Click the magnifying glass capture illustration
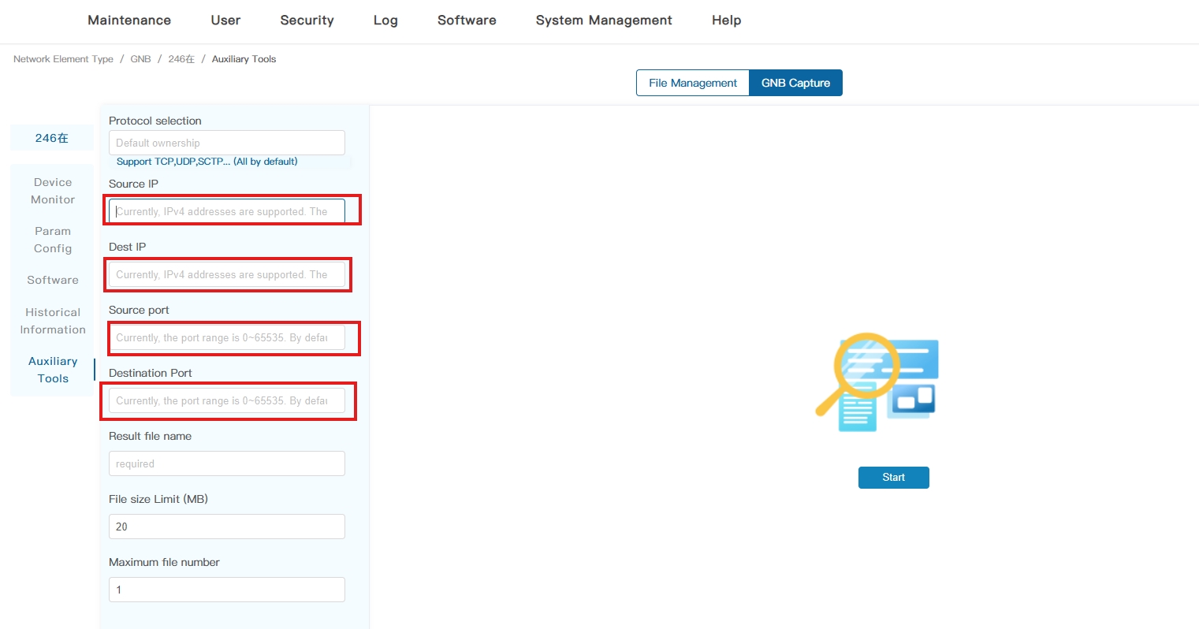 [x=877, y=382]
